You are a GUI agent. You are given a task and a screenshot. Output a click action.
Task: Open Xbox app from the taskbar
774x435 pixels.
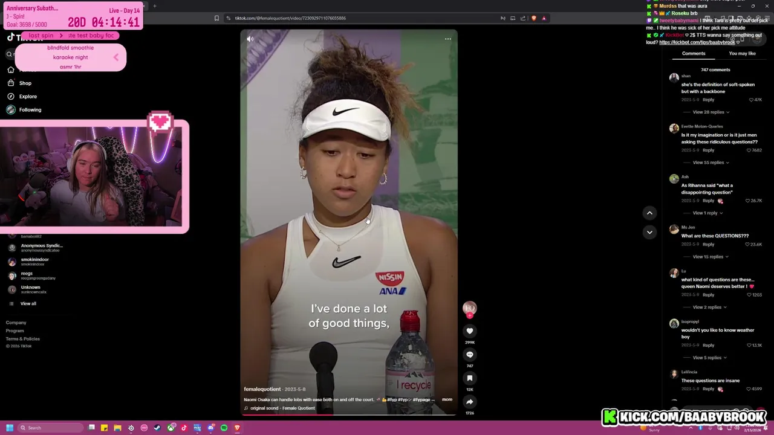click(171, 428)
